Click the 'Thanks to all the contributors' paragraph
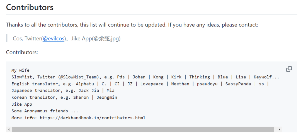 point(132,25)
